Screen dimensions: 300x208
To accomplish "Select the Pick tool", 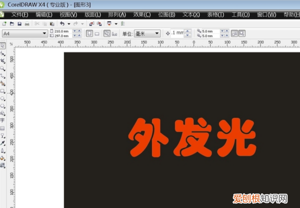I will (x=2, y=45).
